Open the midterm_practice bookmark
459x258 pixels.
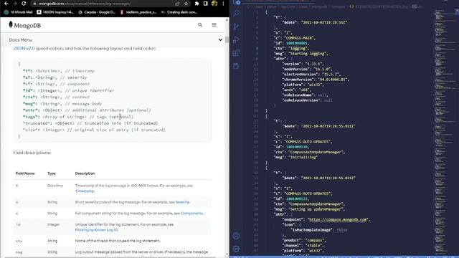tap(138, 12)
